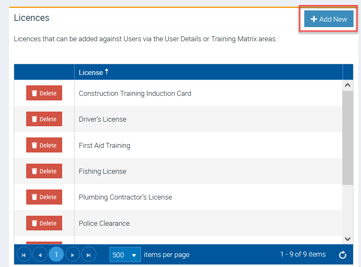Select page 1 in the pager
This screenshot has width=361, height=267.
pyautogui.click(x=56, y=255)
